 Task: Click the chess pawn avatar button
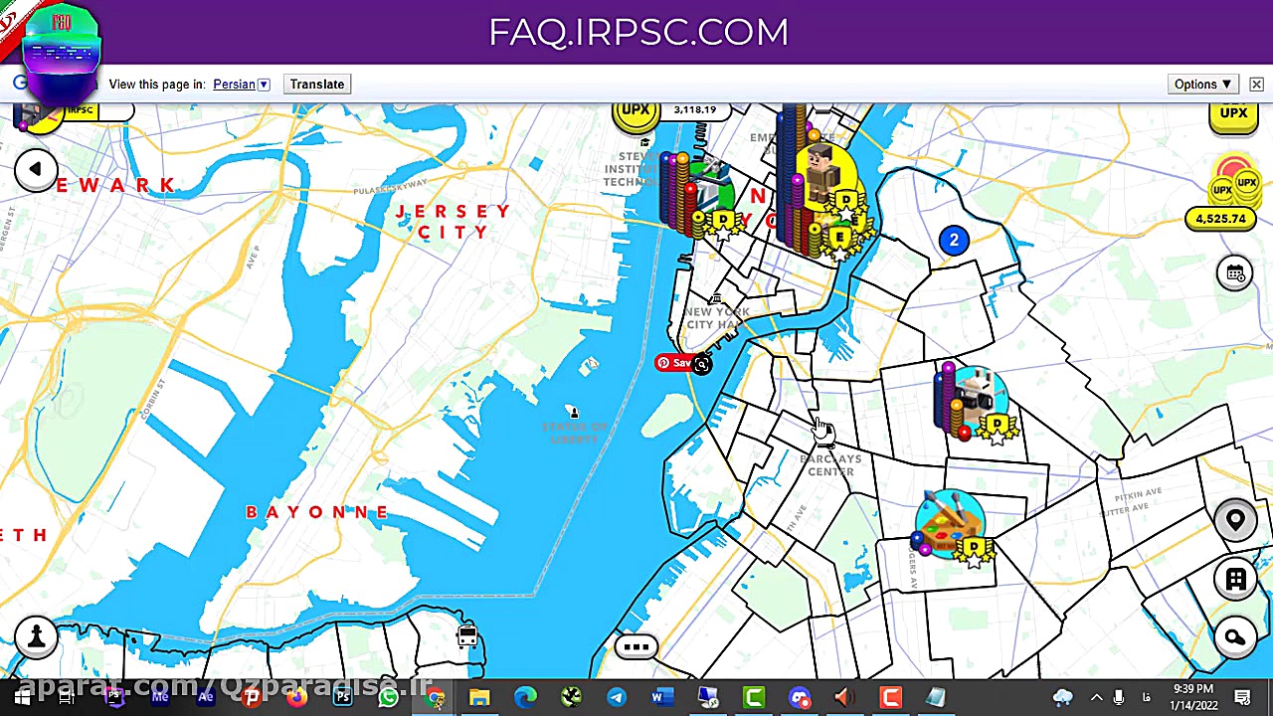[x=36, y=636]
